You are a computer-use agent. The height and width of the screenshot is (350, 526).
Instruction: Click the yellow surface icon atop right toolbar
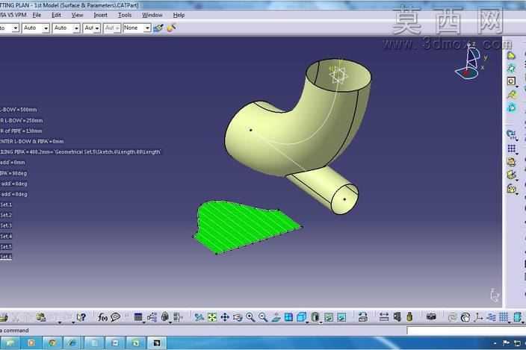[x=511, y=56]
